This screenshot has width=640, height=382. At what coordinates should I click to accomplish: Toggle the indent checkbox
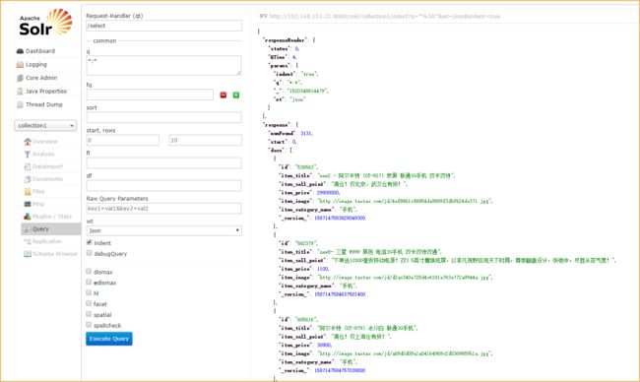click(89, 242)
